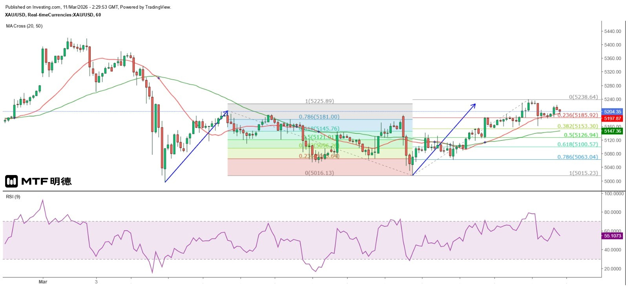Click the first blue trend arrow's arrowhead
This screenshot has width=628, height=288.
click(227, 112)
